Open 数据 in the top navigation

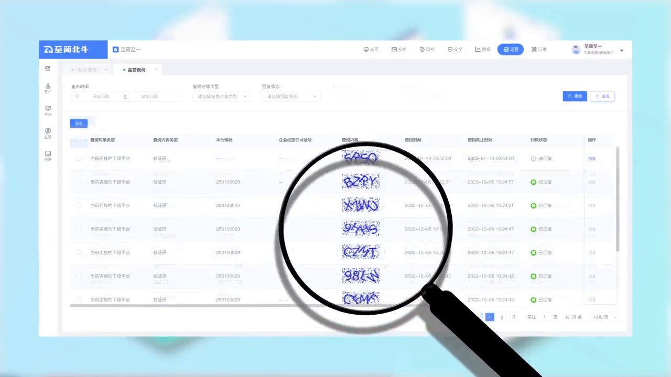pos(483,50)
